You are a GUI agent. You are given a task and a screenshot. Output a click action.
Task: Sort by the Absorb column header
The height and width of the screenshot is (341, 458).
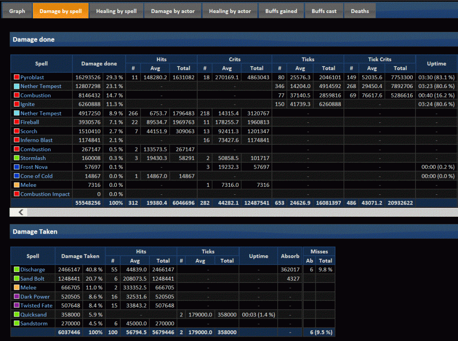click(290, 256)
